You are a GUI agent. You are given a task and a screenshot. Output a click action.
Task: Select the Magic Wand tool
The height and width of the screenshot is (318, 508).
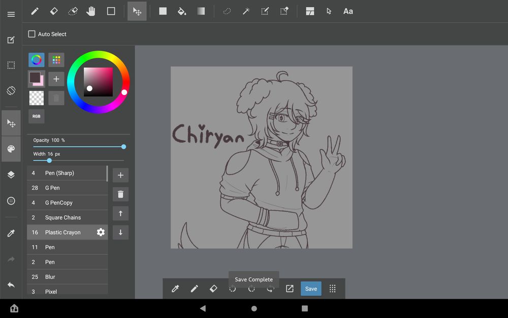246,11
